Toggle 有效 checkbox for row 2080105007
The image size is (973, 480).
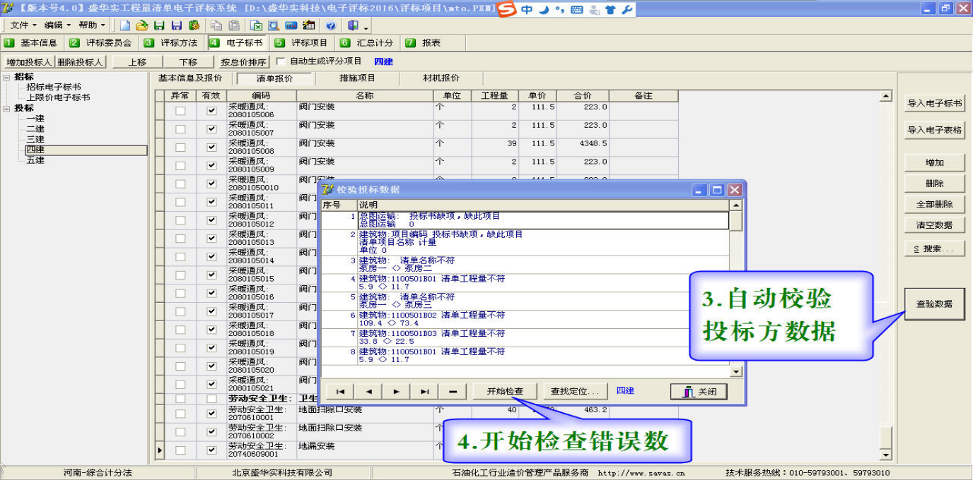click(x=211, y=129)
